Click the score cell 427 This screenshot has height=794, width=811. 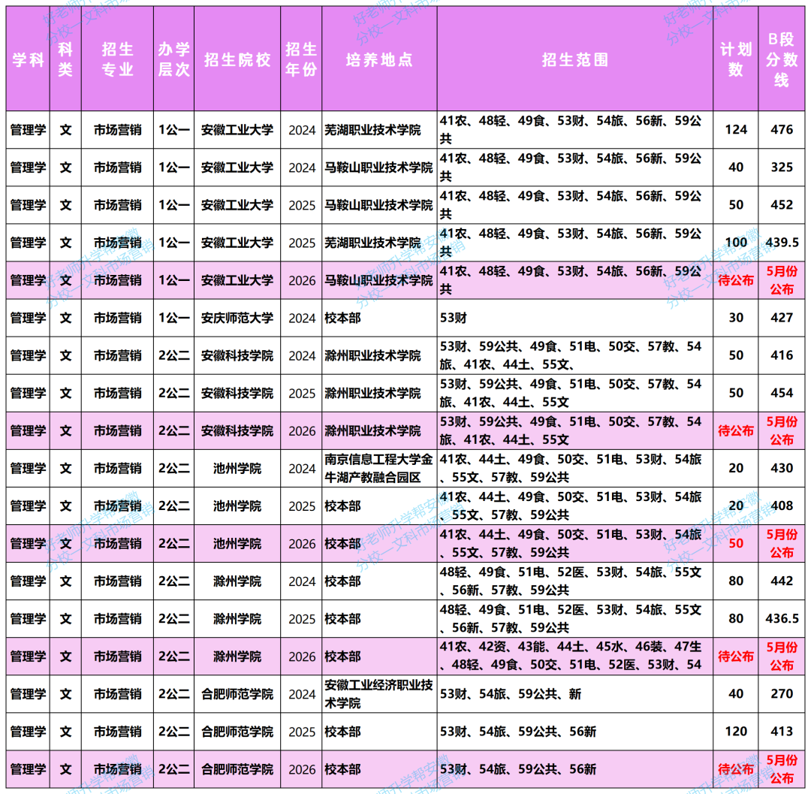(x=782, y=318)
